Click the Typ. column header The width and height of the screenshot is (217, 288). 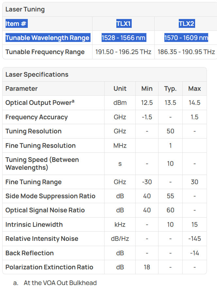[x=170, y=89]
